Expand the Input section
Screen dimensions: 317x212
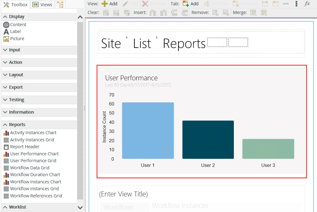click(x=14, y=50)
